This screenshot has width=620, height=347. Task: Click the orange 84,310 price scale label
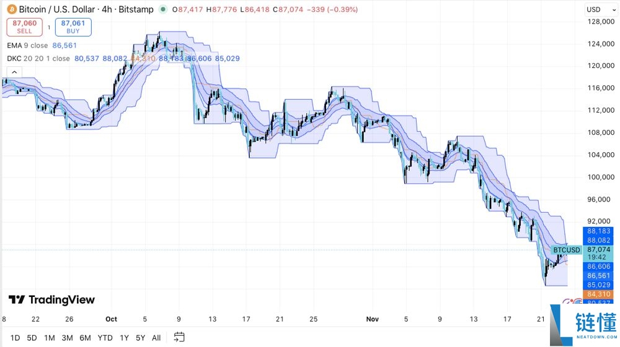point(599,294)
